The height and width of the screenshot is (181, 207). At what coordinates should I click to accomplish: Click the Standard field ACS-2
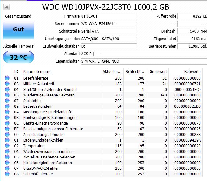coord(144,54)
